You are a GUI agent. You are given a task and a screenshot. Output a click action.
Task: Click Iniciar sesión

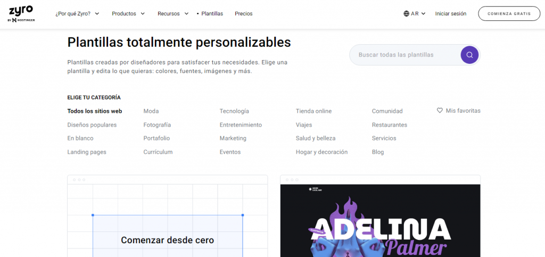point(451,13)
